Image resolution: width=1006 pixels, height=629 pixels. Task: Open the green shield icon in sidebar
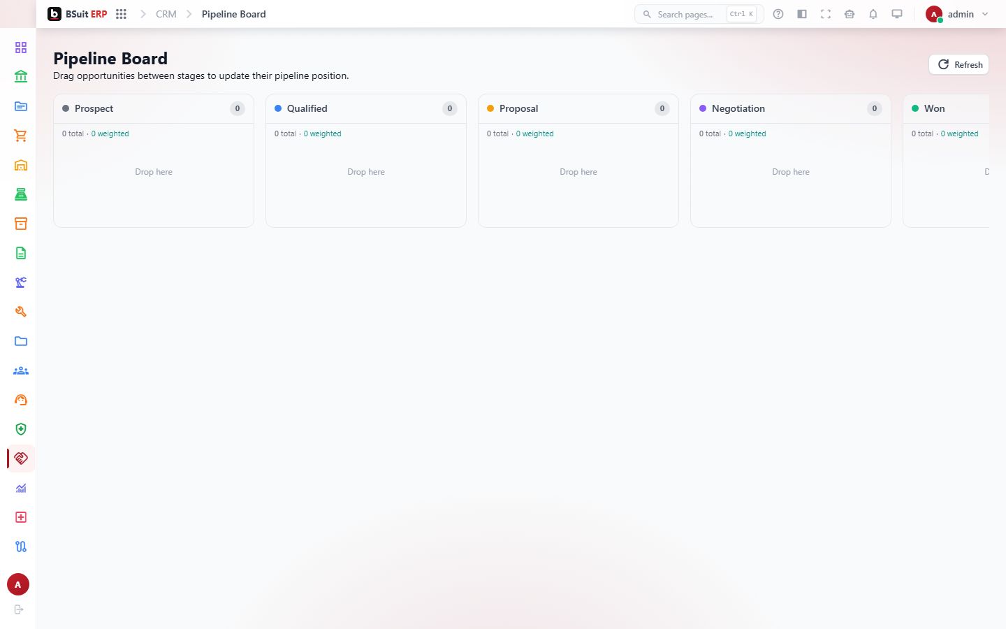pos(21,429)
